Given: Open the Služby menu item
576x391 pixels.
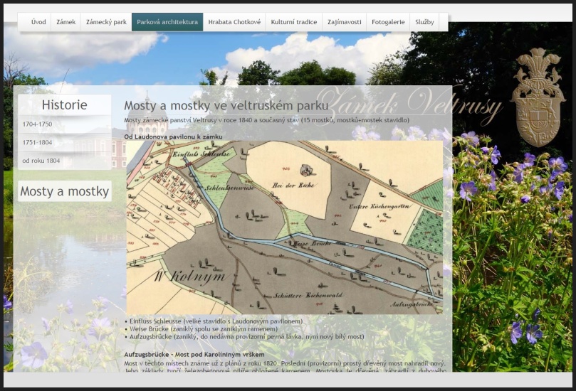Looking at the screenshot, I should click(424, 22).
